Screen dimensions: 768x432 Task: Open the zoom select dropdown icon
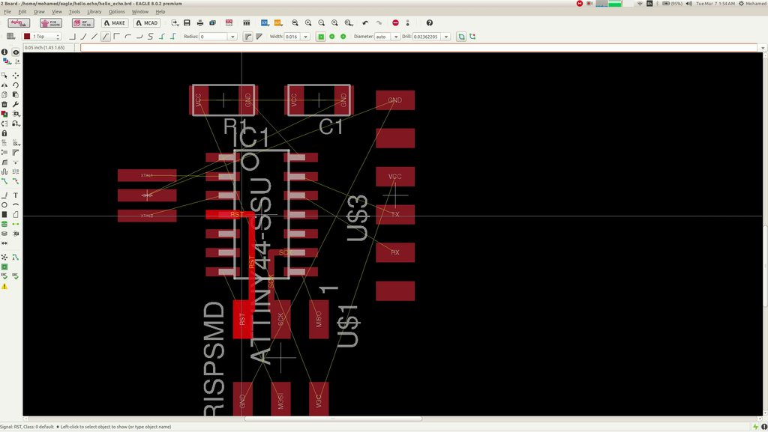(348, 23)
